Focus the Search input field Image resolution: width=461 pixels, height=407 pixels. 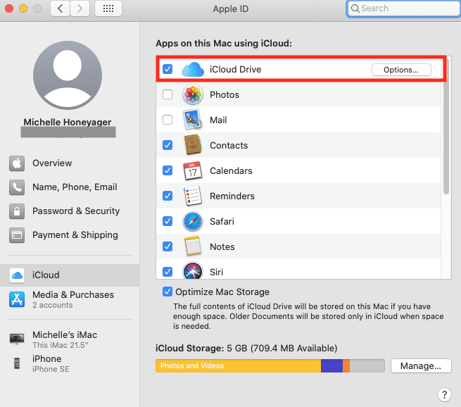pyautogui.click(x=403, y=8)
